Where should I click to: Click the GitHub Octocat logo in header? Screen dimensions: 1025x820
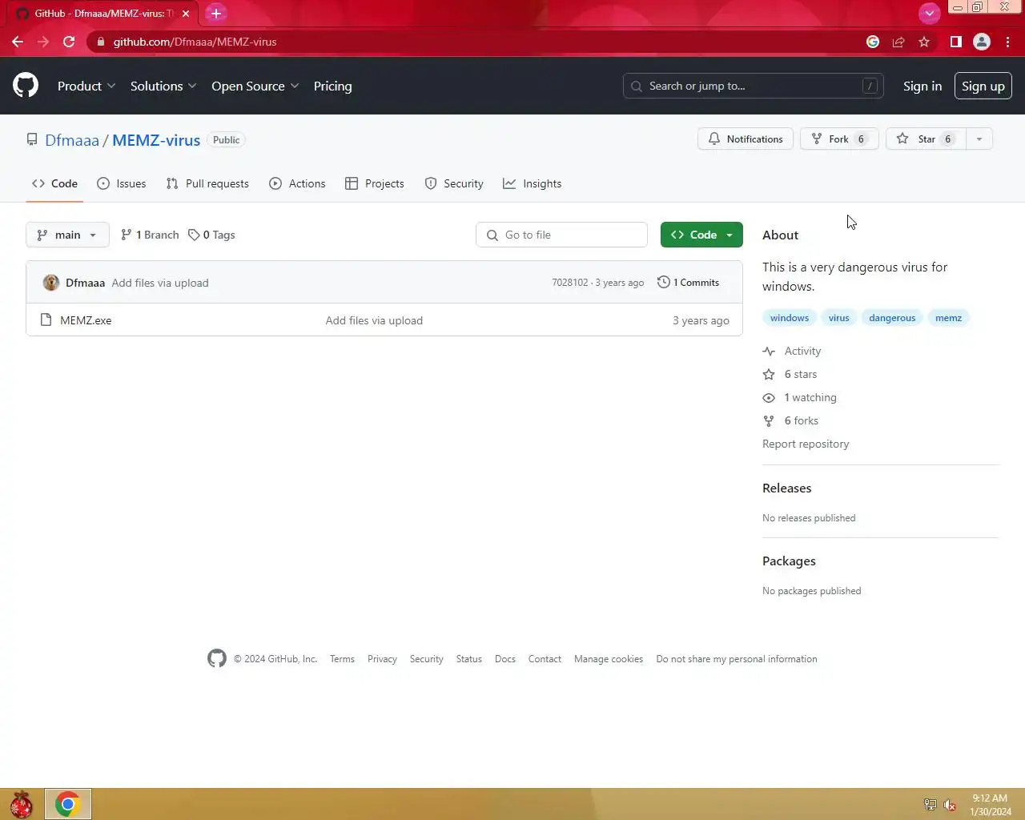pyautogui.click(x=26, y=86)
